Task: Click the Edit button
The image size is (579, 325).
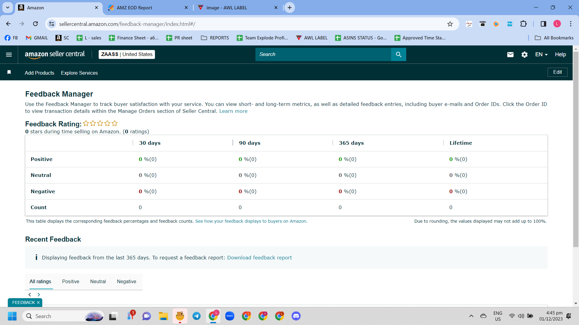Action: point(557,72)
